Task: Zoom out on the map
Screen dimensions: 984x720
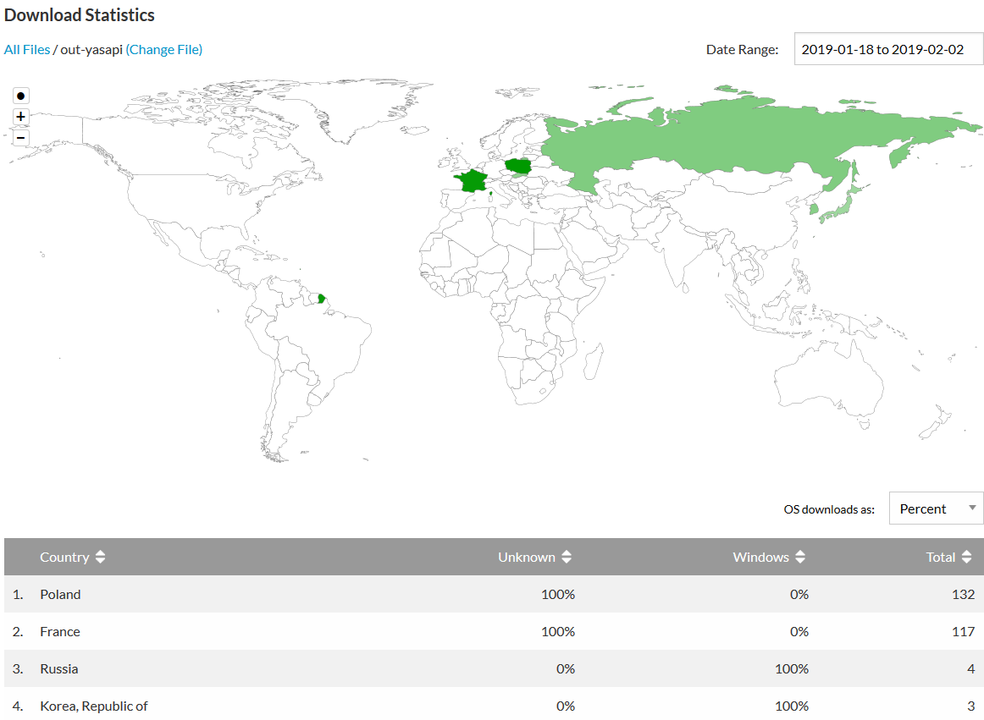Action: click(21, 138)
